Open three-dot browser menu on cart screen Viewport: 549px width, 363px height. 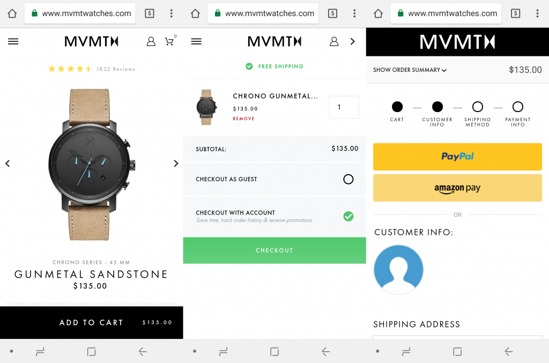pyautogui.click(x=354, y=13)
